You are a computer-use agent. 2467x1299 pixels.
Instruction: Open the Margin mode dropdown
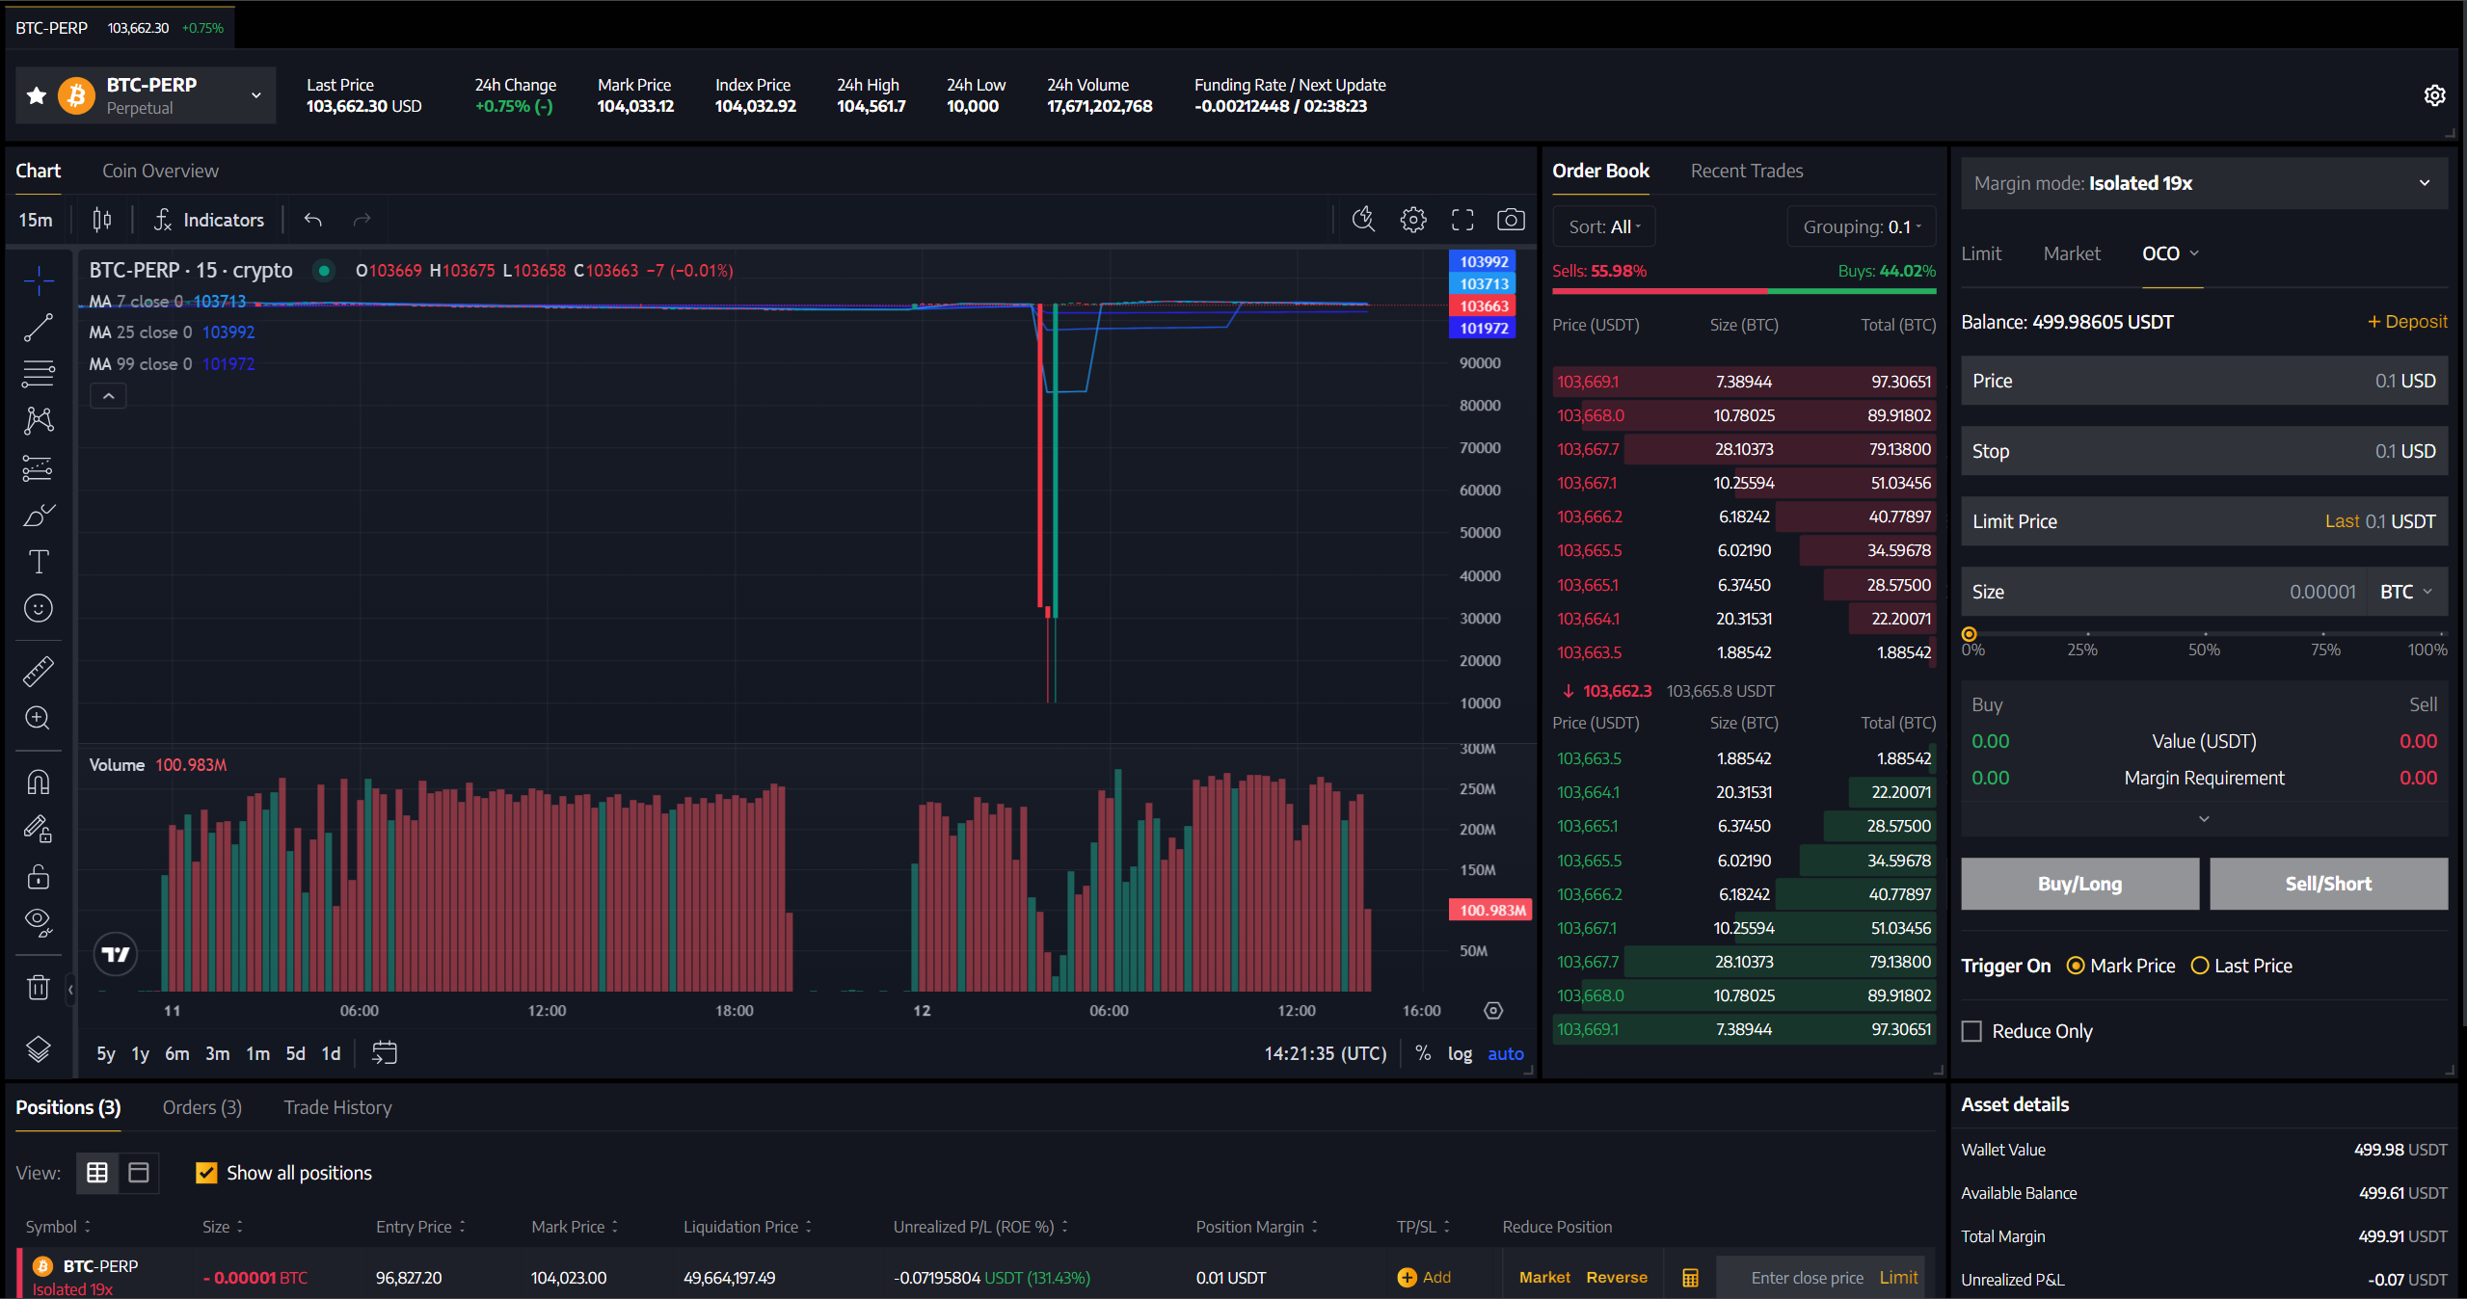click(x=2204, y=183)
